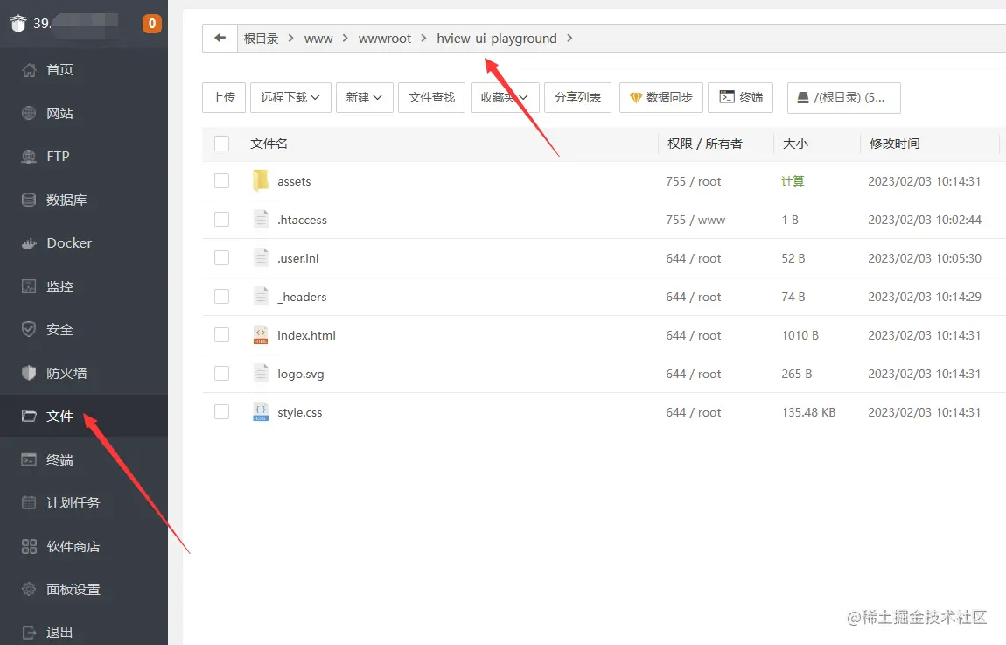Screen dimensions: 1006x645
Task: Click the 上传 upload button
Action: pos(224,97)
